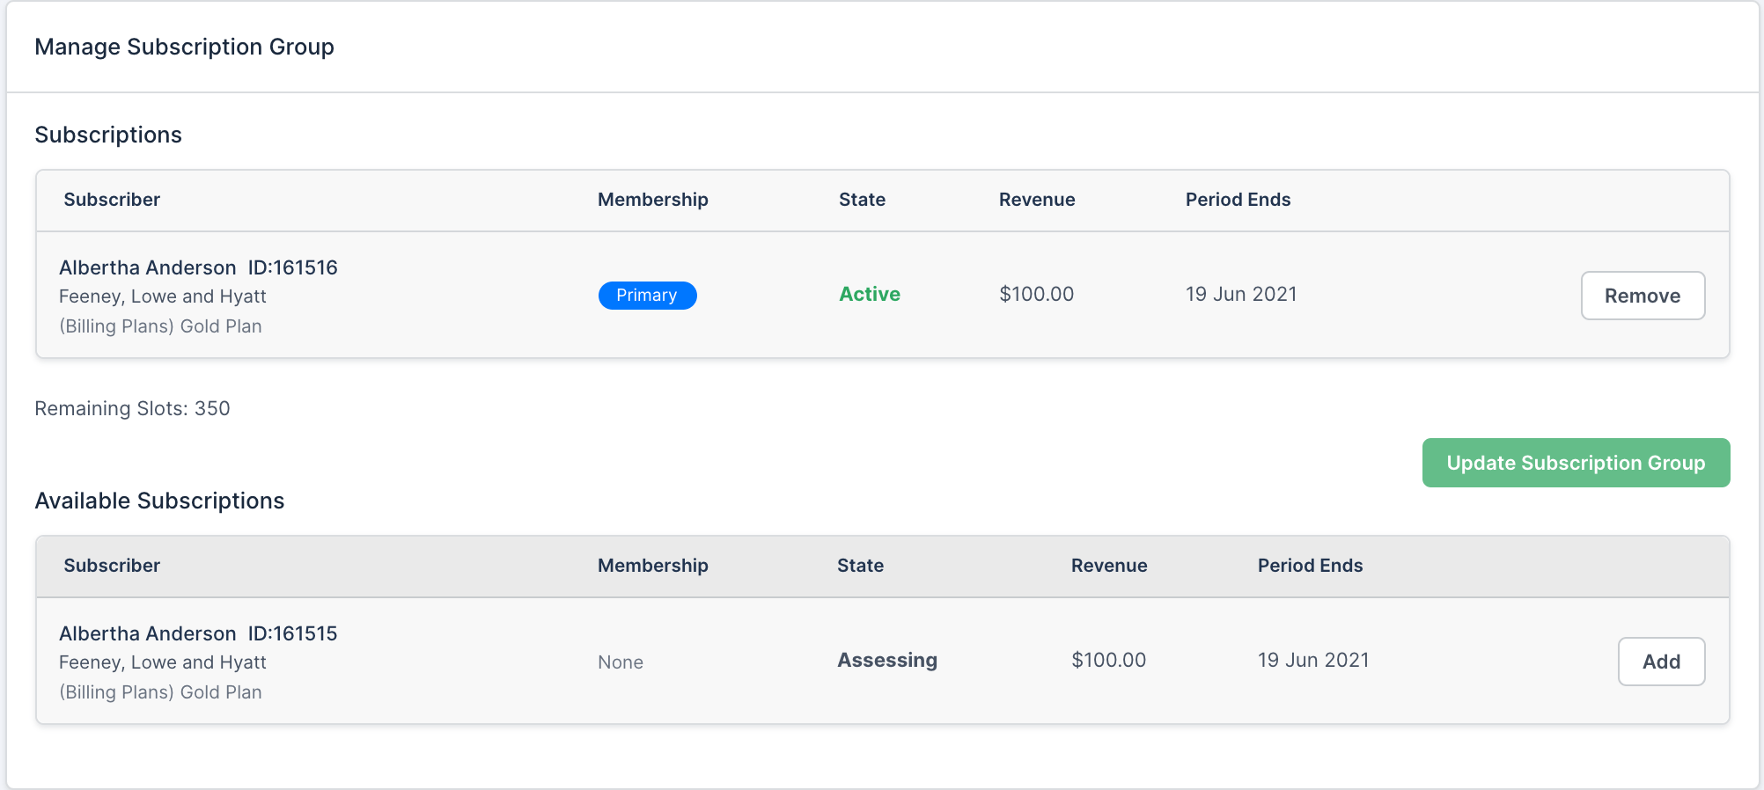The image size is (1764, 790).
Task: Click 19 Jun 2021 in Assessing row
Action: (1312, 661)
